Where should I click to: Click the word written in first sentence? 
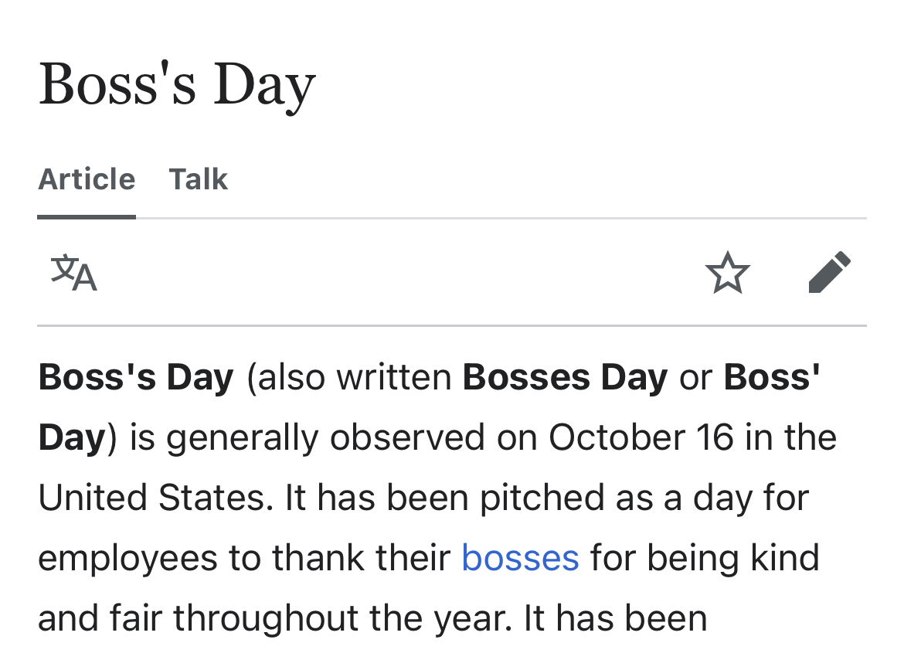click(394, 377)
